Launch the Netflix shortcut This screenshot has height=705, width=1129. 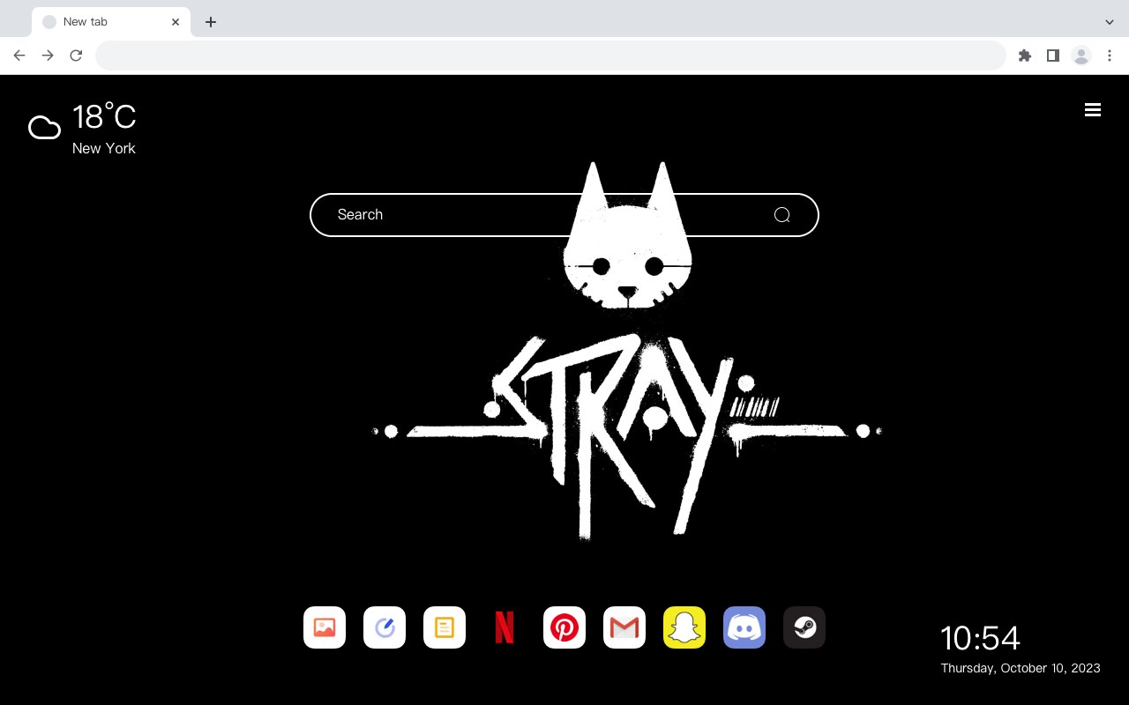[x=505, y=627]
